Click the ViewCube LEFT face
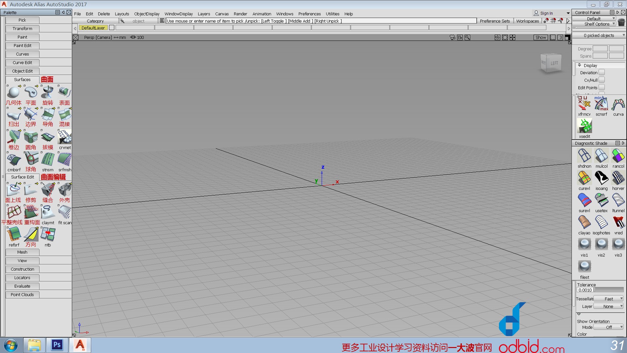Screen dimensions: 627x353 point(554,63)
